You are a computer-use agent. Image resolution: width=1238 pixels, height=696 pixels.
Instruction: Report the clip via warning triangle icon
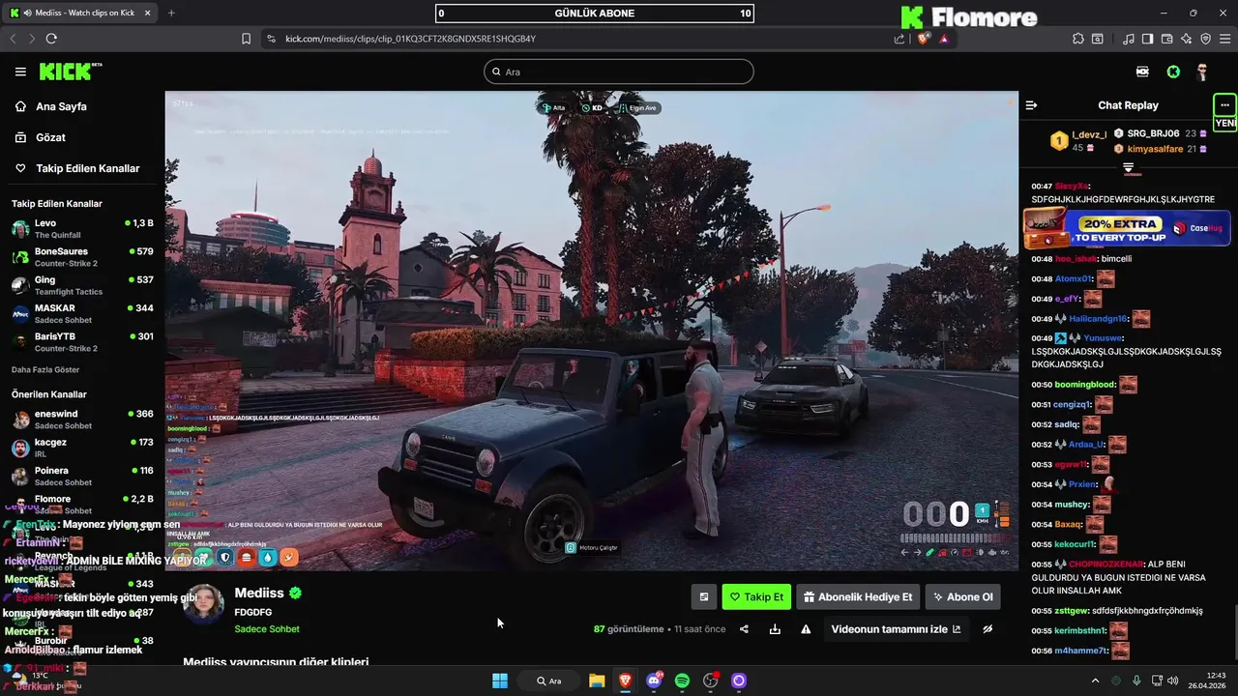pos(806,628)
